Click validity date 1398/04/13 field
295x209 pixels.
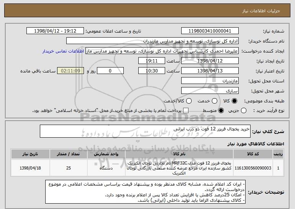click(x=210, y=71)
